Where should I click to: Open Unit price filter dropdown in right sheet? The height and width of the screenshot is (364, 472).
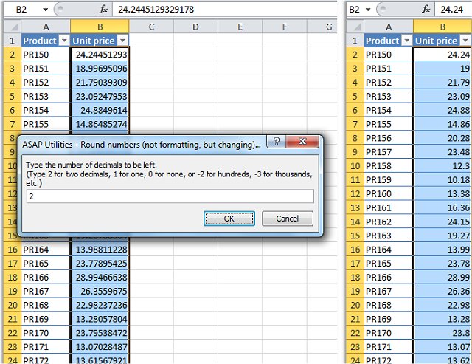(x=465, y=41)
